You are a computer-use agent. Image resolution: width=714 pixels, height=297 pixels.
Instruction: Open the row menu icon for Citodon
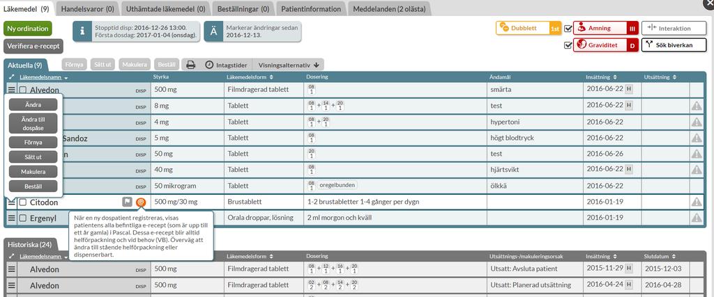click(11, 202)
